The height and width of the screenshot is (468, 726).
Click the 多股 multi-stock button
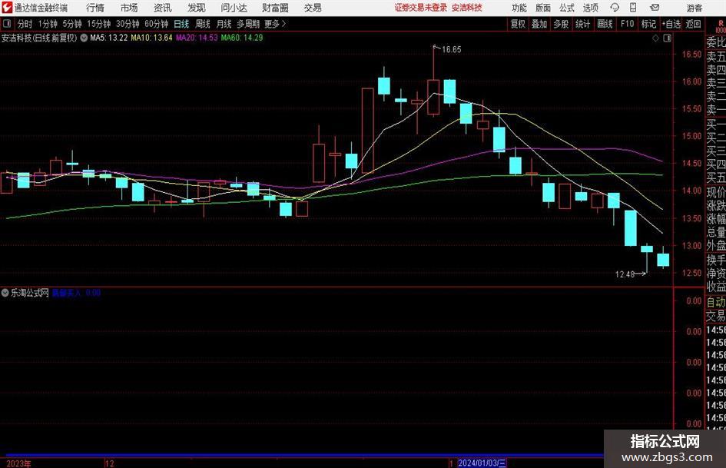[561, 24]
